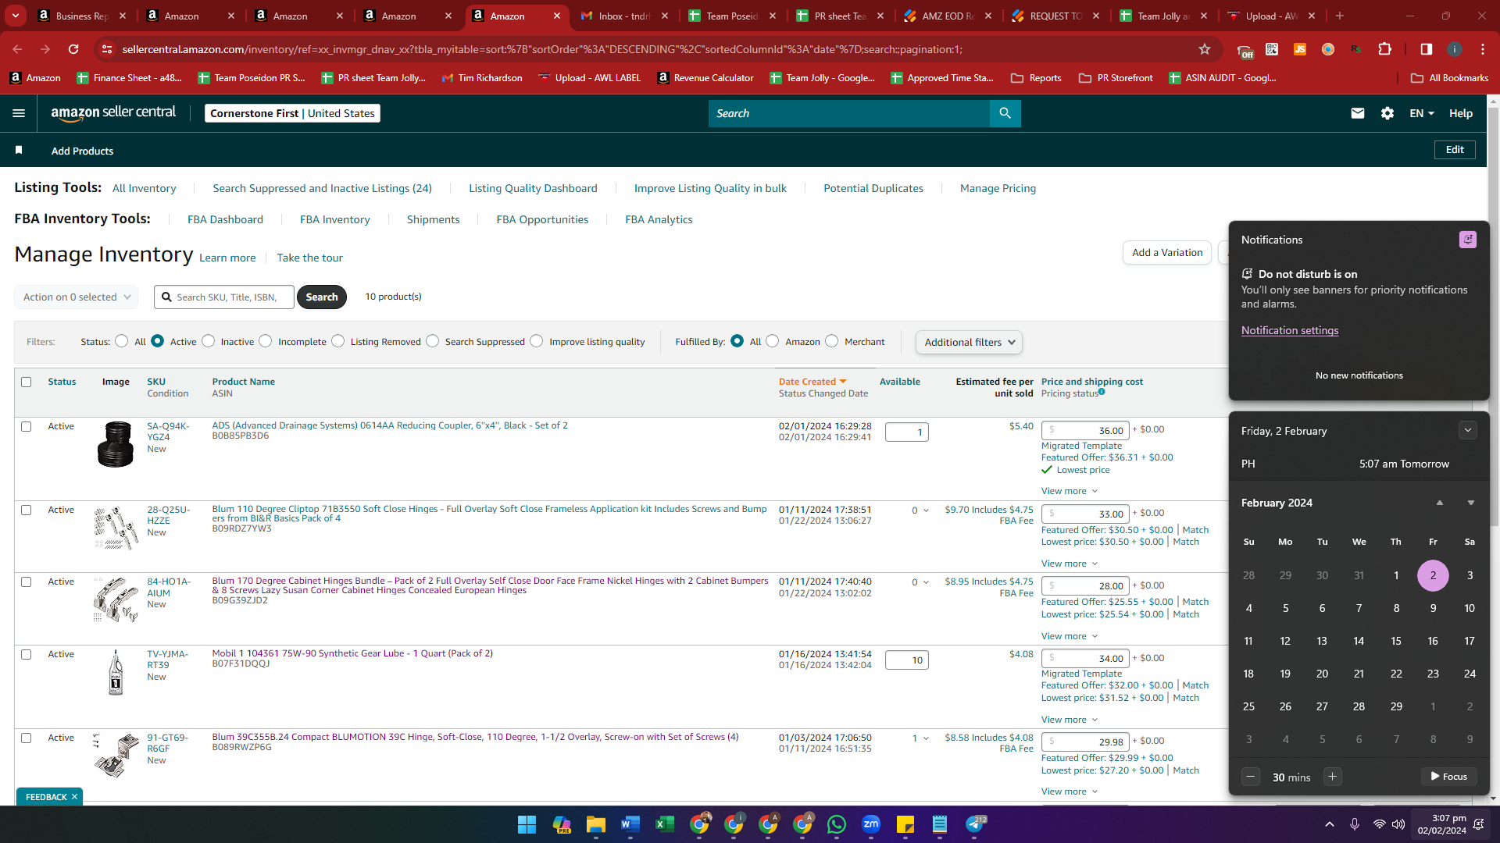Increase focus session minutes with plus
Screen dimensions: 1500x843
point(1333,777)
